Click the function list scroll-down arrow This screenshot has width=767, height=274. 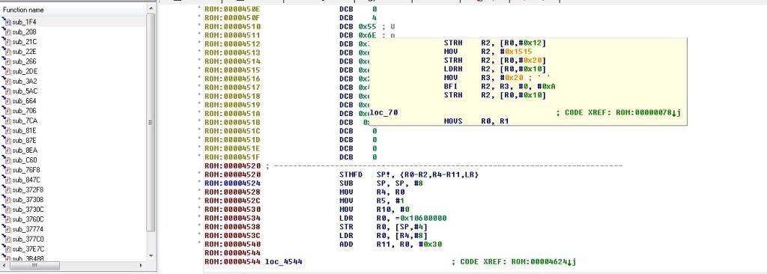pyautogui.click(x=151, y=256)
